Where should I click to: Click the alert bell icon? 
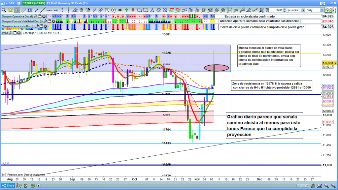click(10, 10)
